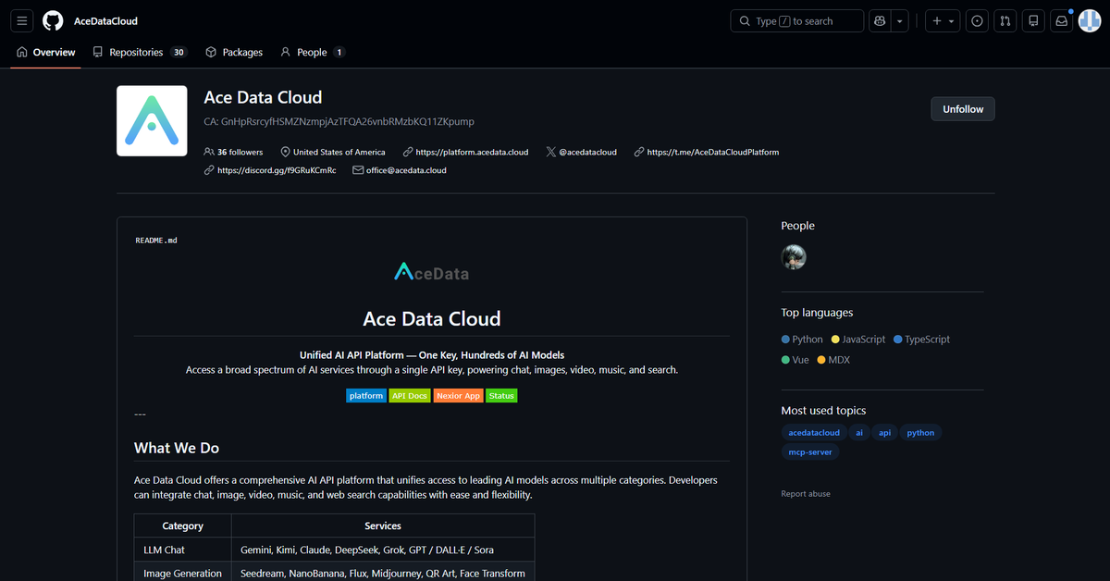The height and width of the screenshot is (581, 1110).
Task: Click the Seedream, NanoBanana services cell
Action: [x=383, y=574]
